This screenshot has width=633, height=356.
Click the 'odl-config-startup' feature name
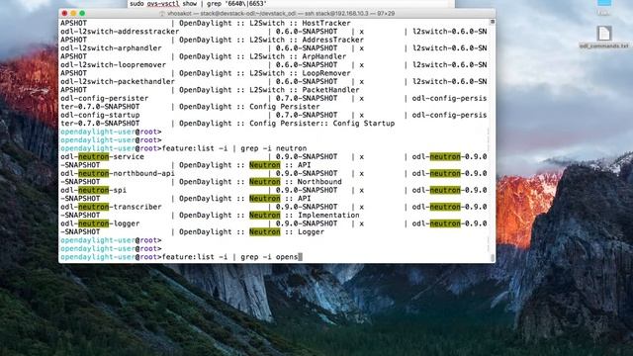100,115
